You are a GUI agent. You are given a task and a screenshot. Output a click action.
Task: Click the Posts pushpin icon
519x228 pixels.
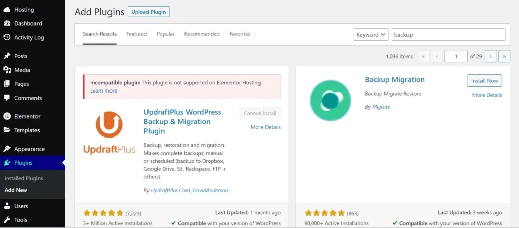[7, 56]
